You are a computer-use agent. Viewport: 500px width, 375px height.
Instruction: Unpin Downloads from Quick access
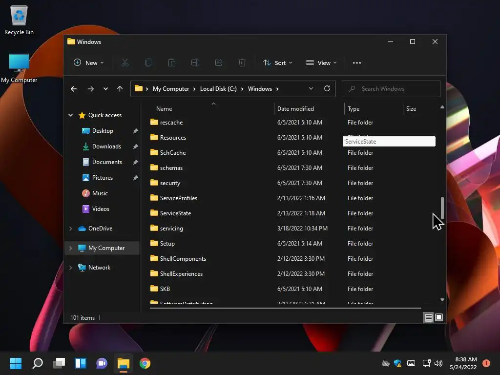(x=136, y=146)
